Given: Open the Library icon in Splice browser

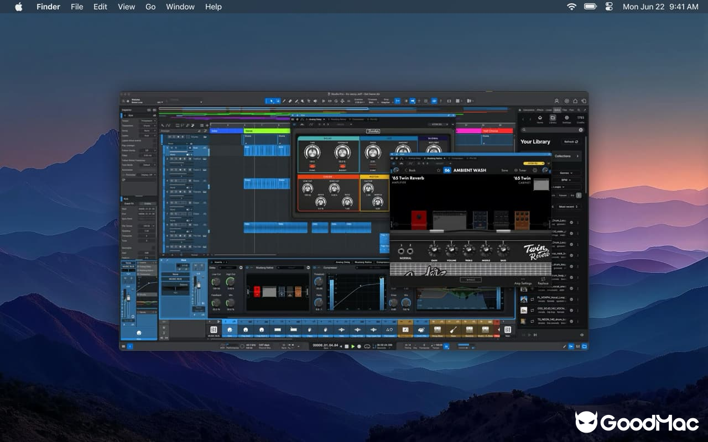Looking at the screenshot, I should click(x=553, y=119).
